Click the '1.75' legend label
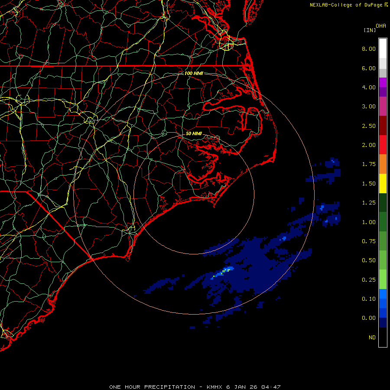Screen dimensions: 390x390 point(369,164)
